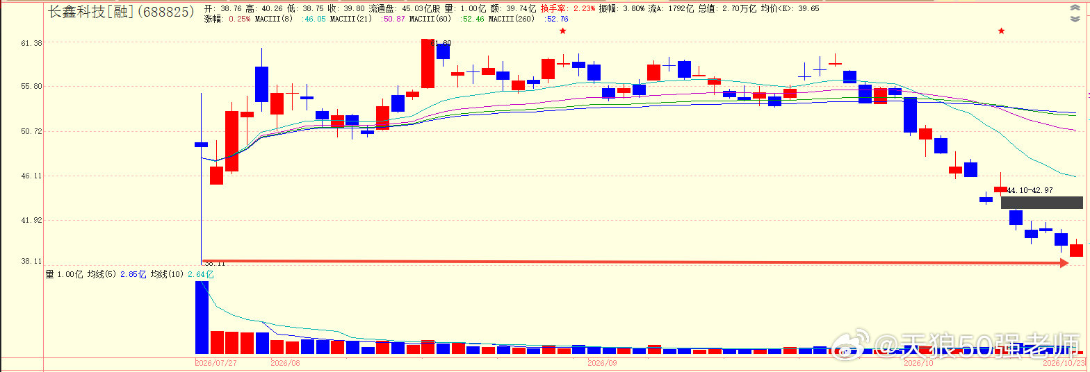The image size is (1090, 372).
Task: Click the high price 高: 40.26
Action: 265,9
